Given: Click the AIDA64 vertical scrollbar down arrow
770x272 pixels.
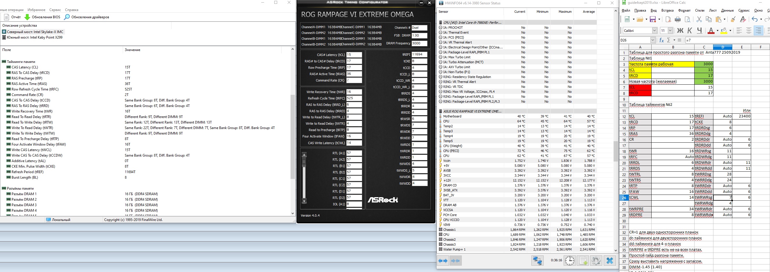Looking at the screenshot, I should coord(293,213).
